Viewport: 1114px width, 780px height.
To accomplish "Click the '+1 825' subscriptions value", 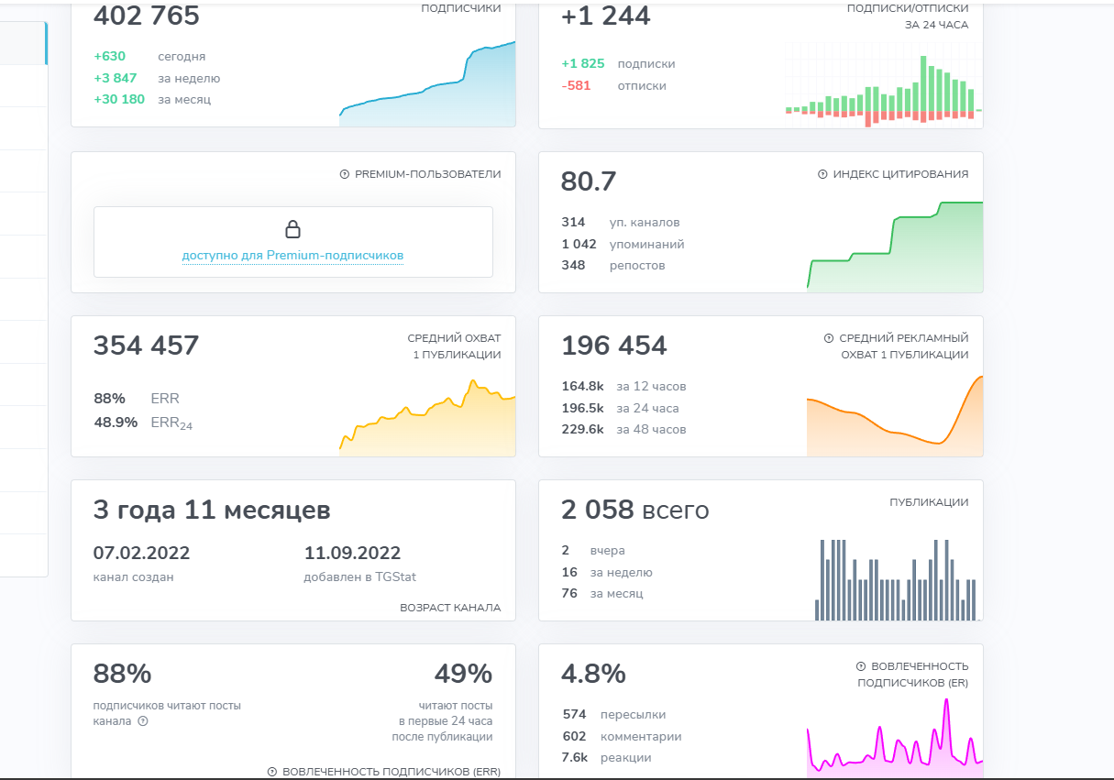I will [x=583, y=64].
